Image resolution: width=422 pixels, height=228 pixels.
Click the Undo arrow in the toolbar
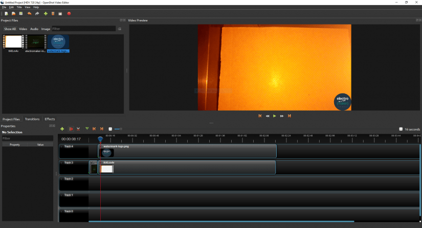[30, 13]
